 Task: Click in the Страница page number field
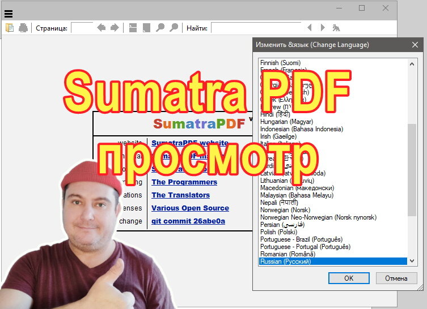pos(82,28)
